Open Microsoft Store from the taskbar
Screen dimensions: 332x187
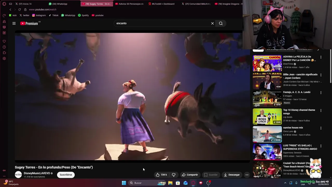(178, 183)
